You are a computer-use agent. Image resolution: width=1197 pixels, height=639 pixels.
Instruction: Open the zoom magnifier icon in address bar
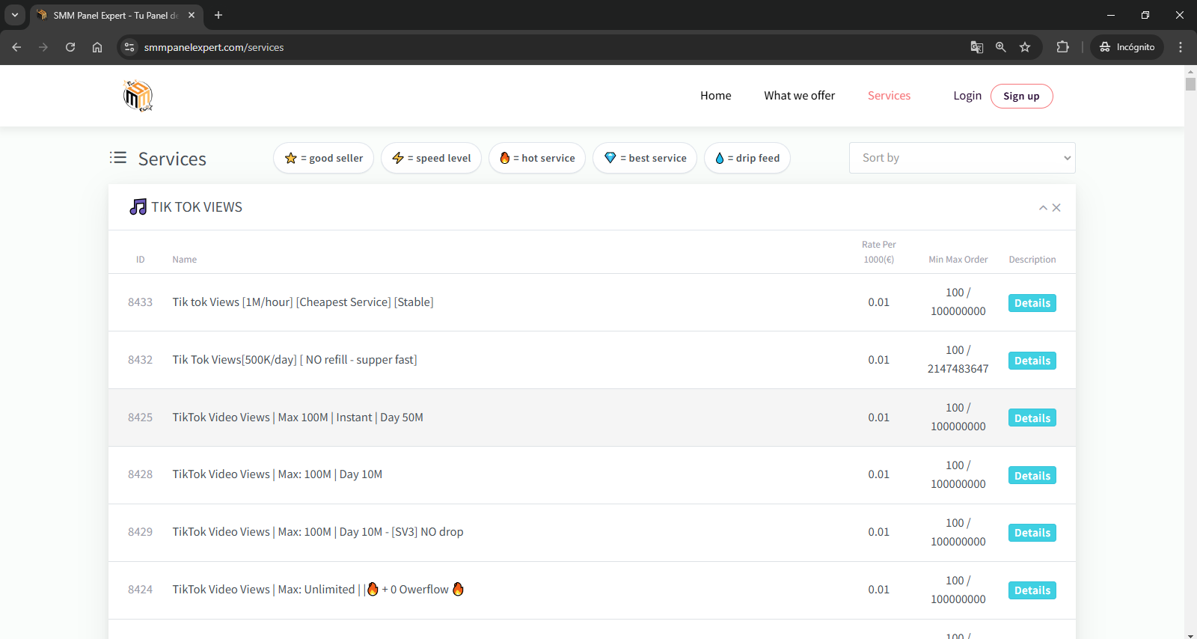(1001, 47)
